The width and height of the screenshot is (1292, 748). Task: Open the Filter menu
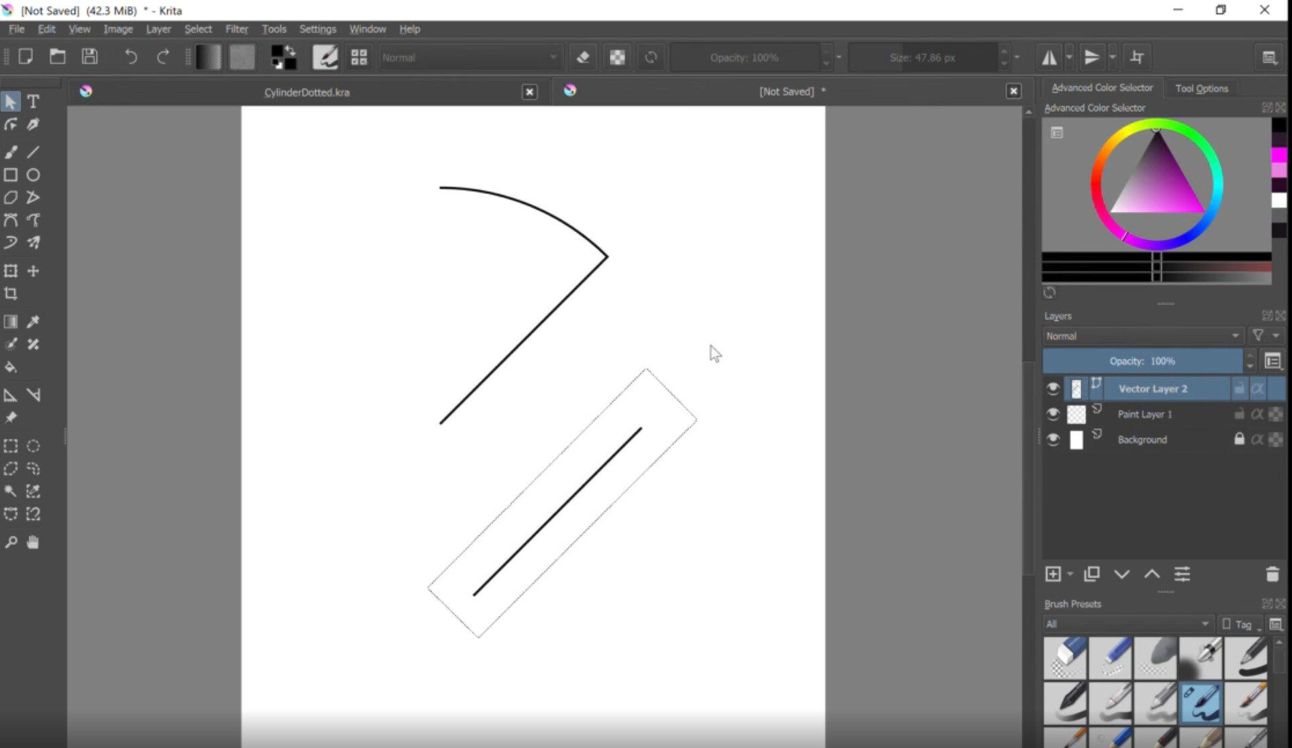click(x=236, y=29)
